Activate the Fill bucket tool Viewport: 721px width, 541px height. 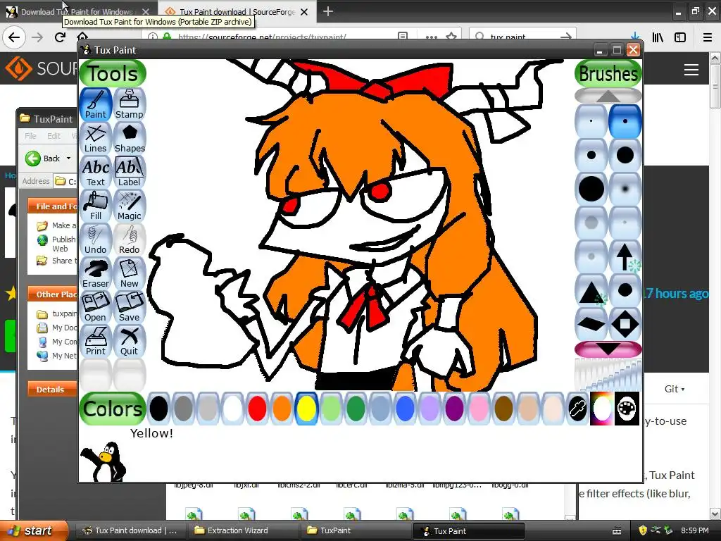pyautogui.click(x=96, y=206)
